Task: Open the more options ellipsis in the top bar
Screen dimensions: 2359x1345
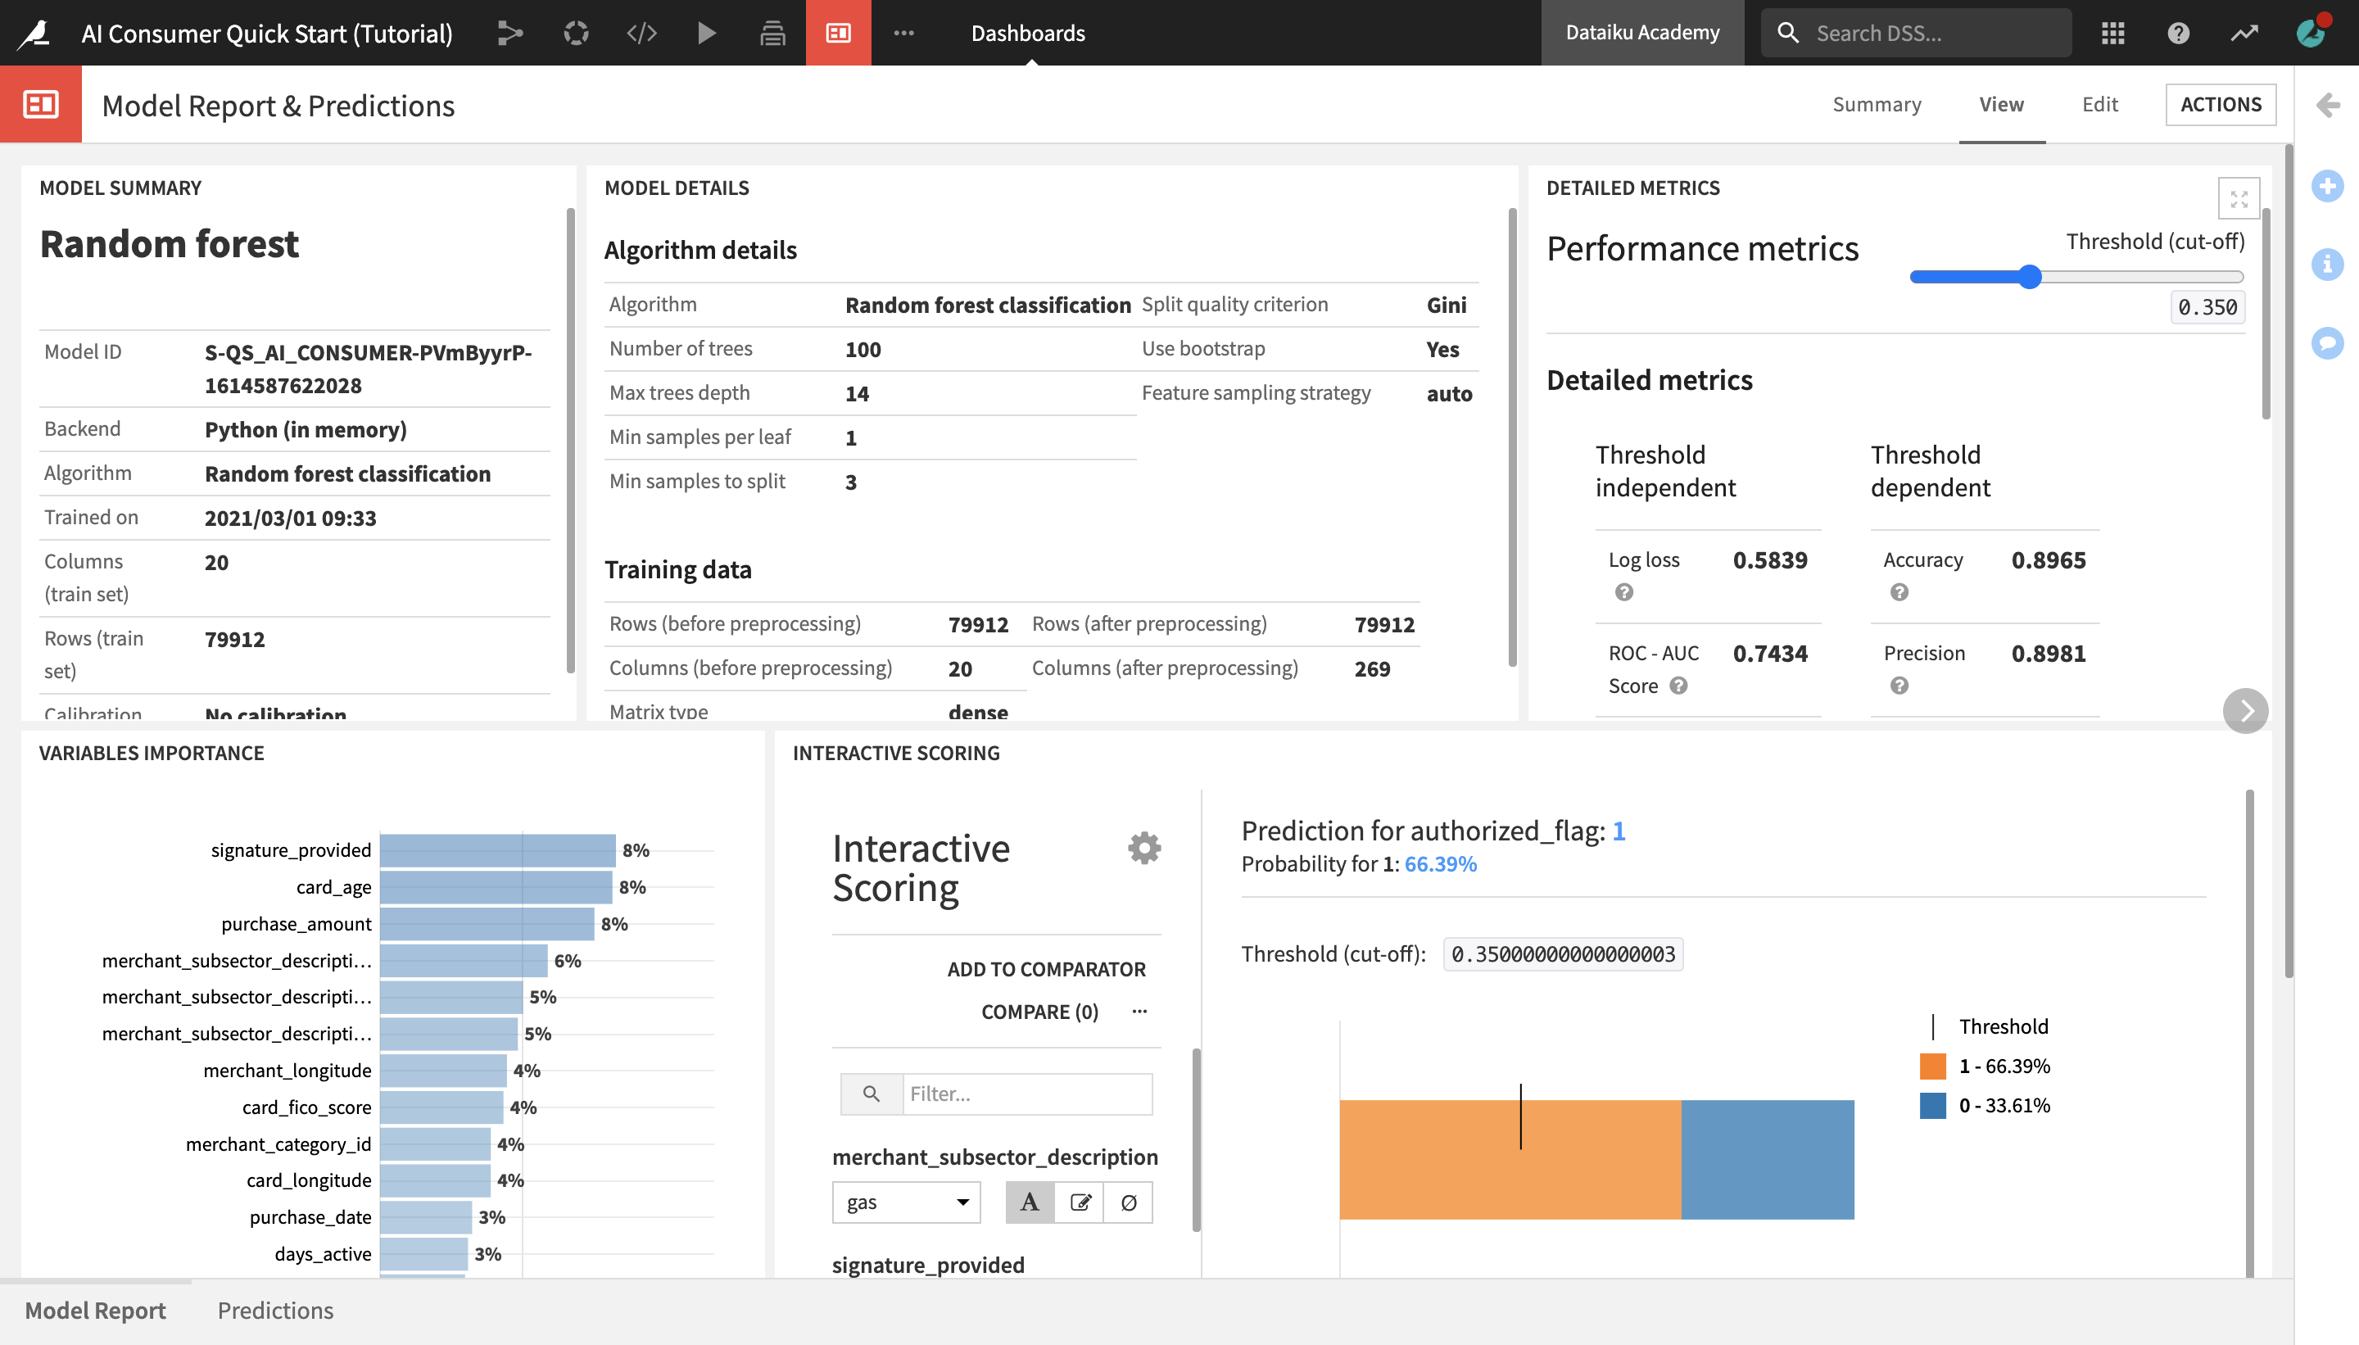Action: (x=903, y=34)
